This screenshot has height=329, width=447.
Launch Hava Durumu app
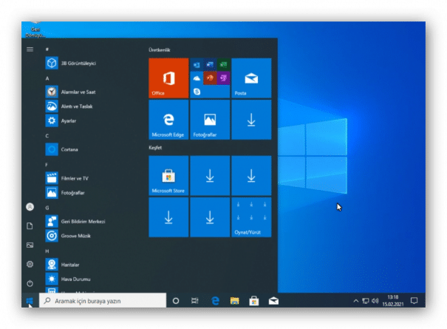69,279
